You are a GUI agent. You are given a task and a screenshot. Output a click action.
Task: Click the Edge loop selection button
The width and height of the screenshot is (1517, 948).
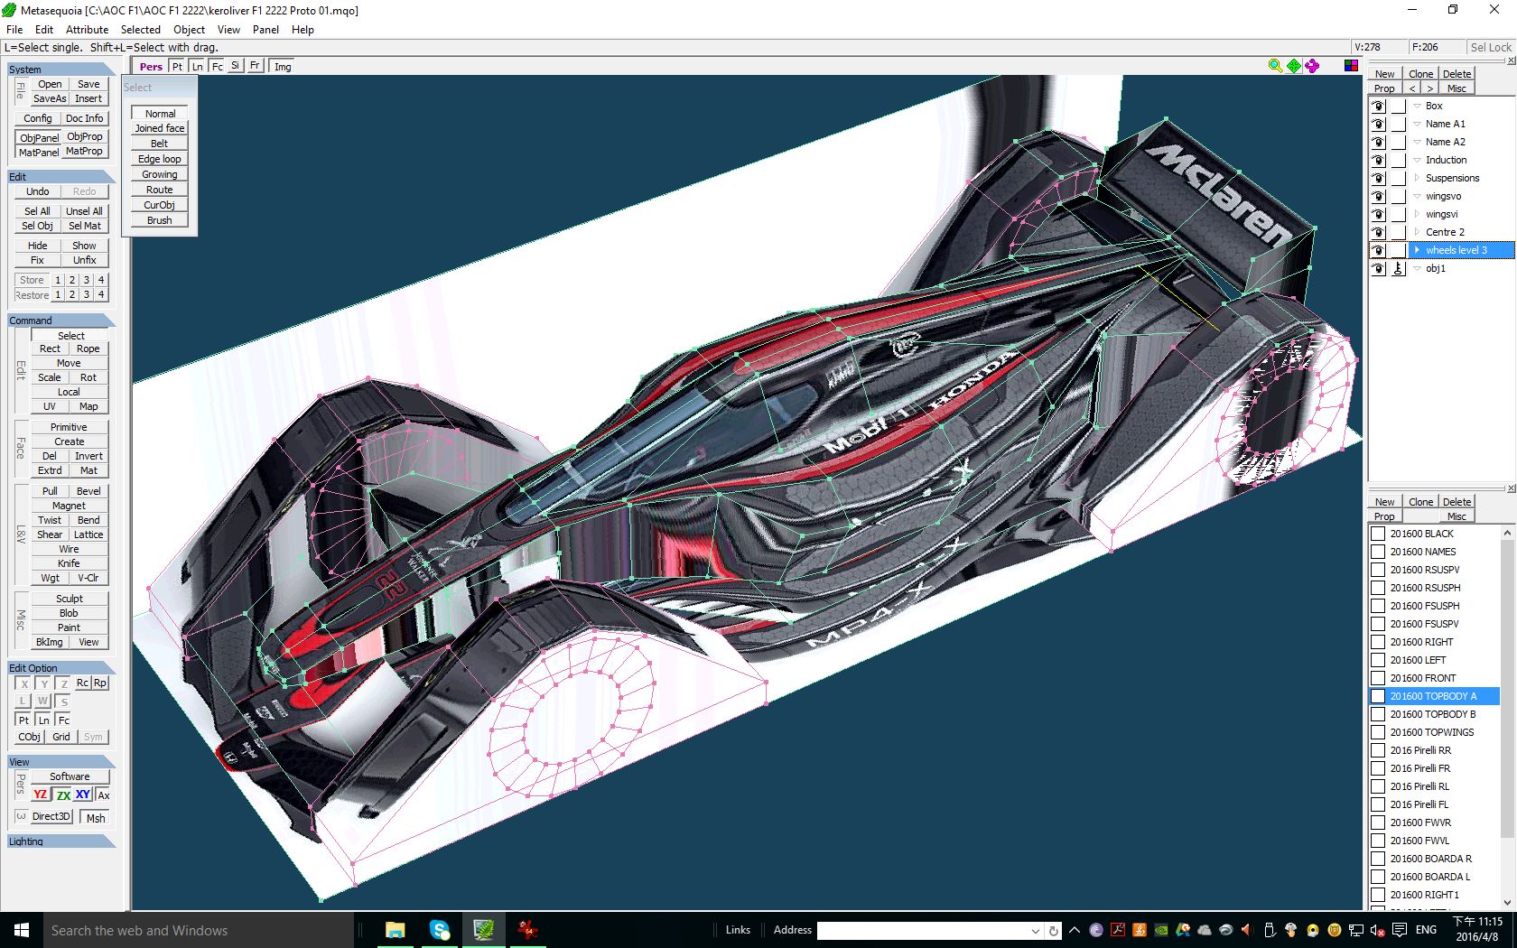pos(160,159)
